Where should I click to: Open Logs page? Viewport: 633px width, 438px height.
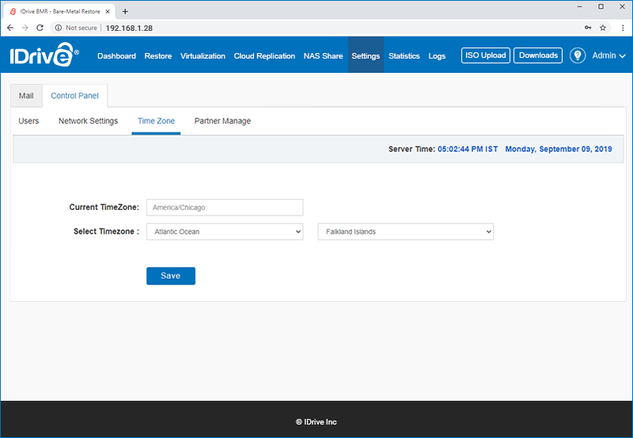coord(437,55)
